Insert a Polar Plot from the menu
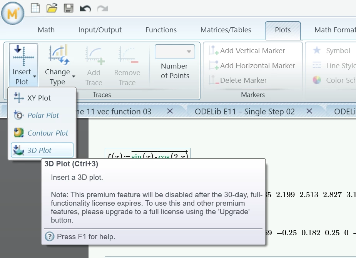The height and width of the screenshot is (258, 356). 42,116
